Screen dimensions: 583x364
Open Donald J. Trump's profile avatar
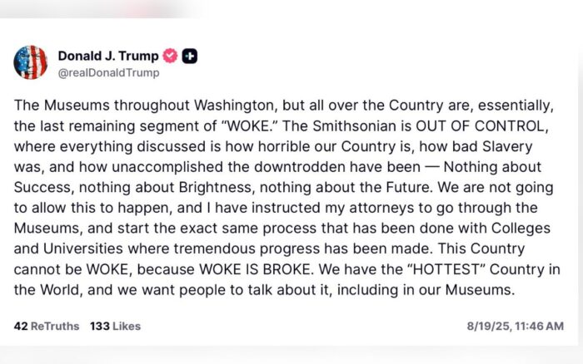[31, 62]
